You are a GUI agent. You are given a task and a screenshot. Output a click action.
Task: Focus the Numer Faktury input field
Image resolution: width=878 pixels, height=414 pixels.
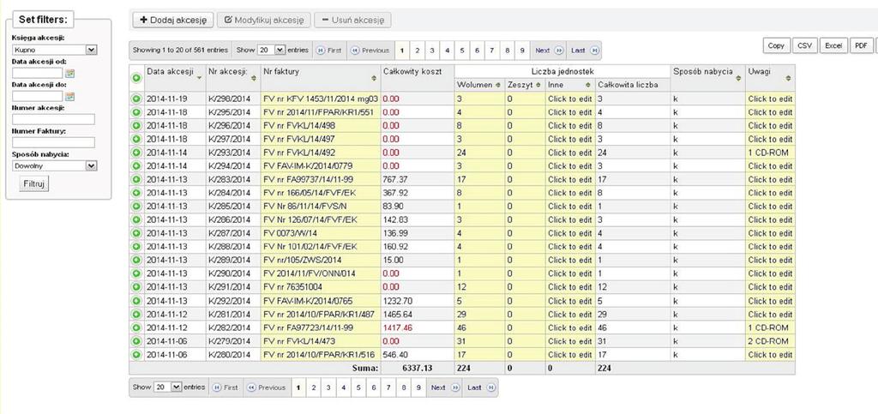coord(54,142)
